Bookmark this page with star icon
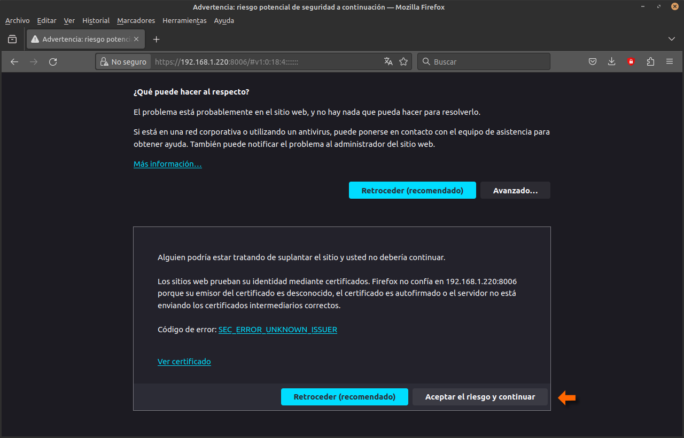This screenshot has width=684, height=438. click(x=403, y=62)
